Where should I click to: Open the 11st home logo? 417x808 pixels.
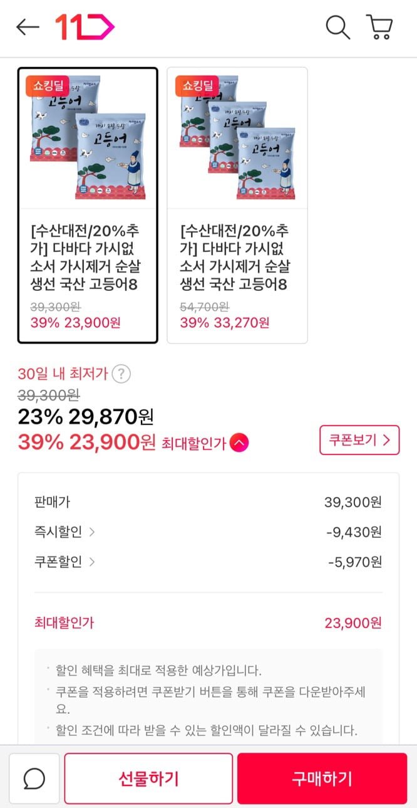pyautogui.click(x=85, y=28)
